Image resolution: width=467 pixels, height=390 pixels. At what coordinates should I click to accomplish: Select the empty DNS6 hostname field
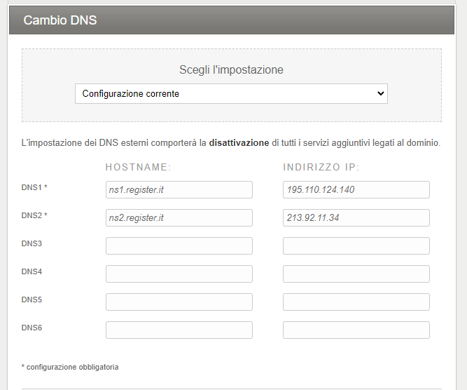pos(179,330)
